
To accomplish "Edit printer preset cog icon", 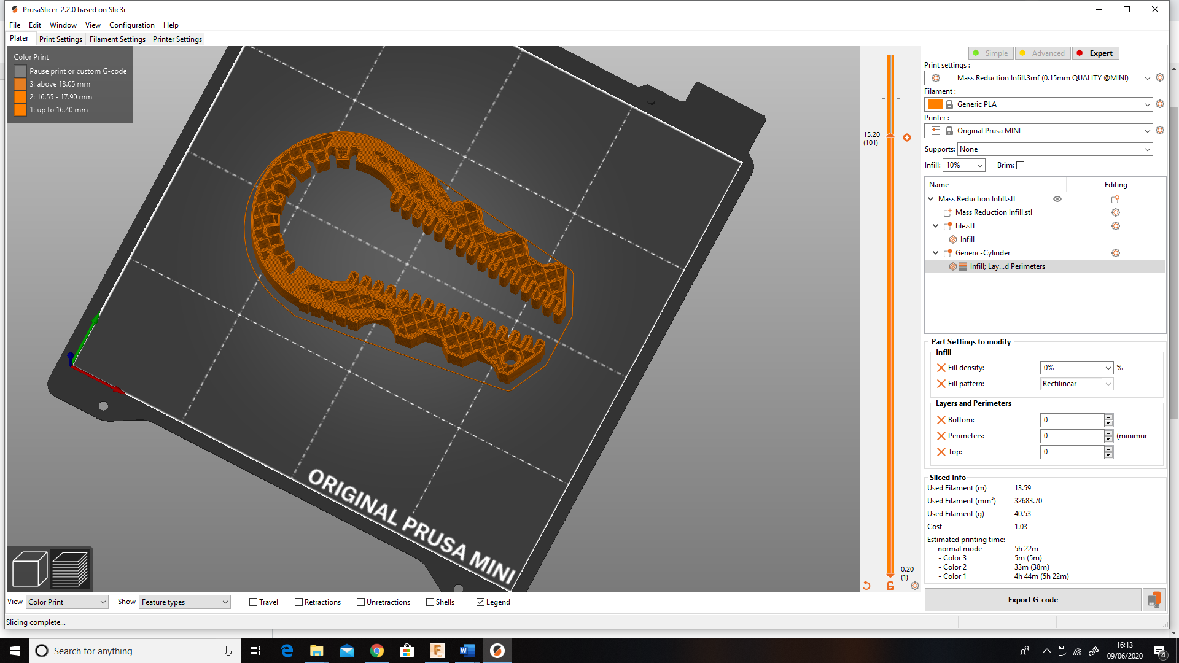I will (x=1160, y=130).
